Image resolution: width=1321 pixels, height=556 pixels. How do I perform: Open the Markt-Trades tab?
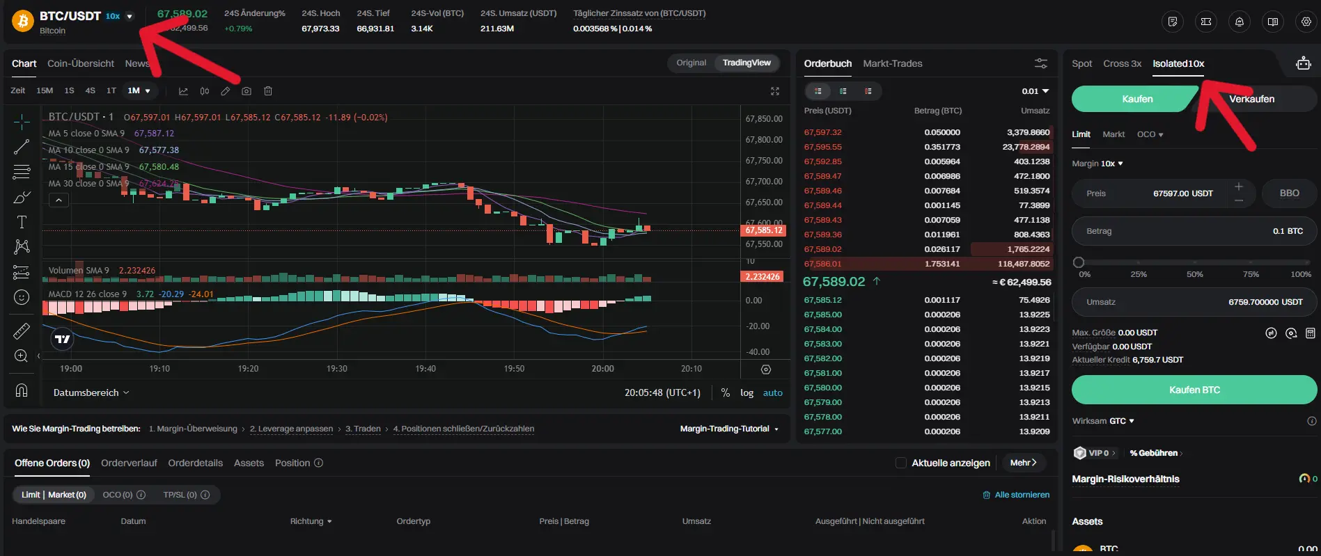[x=893, y=63]
